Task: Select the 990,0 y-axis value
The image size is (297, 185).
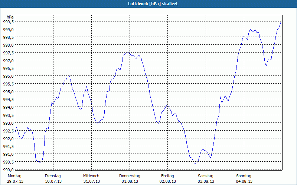Action: [x=8, y=170]
